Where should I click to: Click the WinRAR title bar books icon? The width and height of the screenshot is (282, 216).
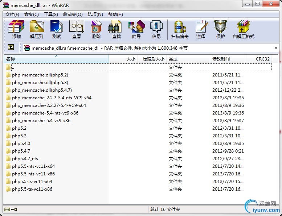(x=6, y=5)
